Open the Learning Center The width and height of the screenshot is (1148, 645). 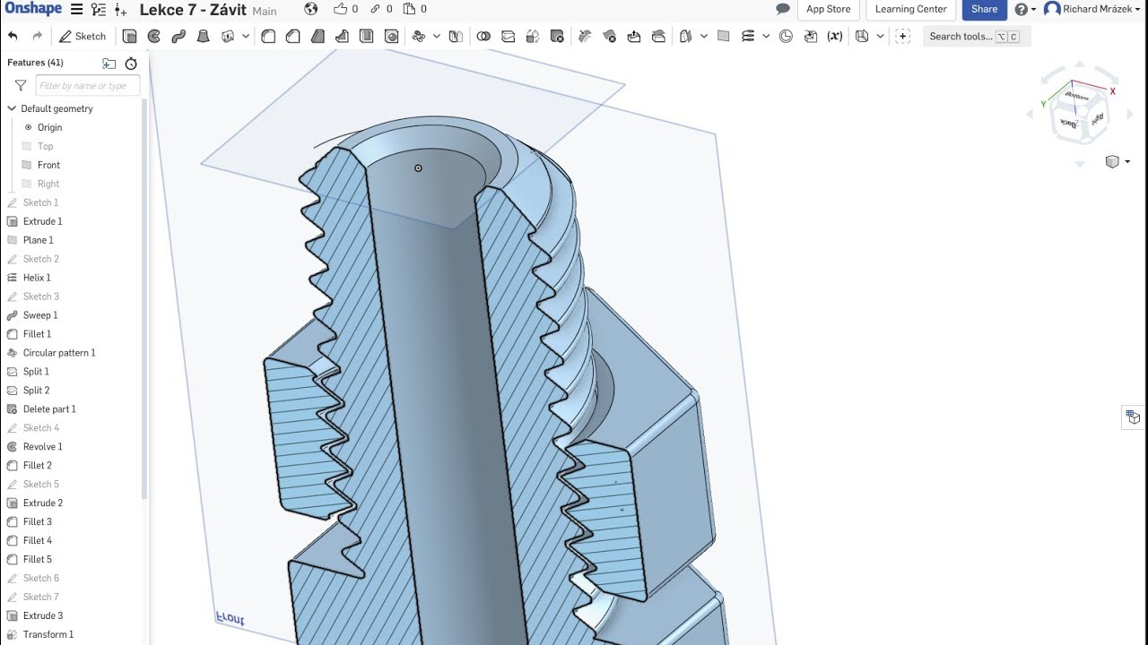910,9
